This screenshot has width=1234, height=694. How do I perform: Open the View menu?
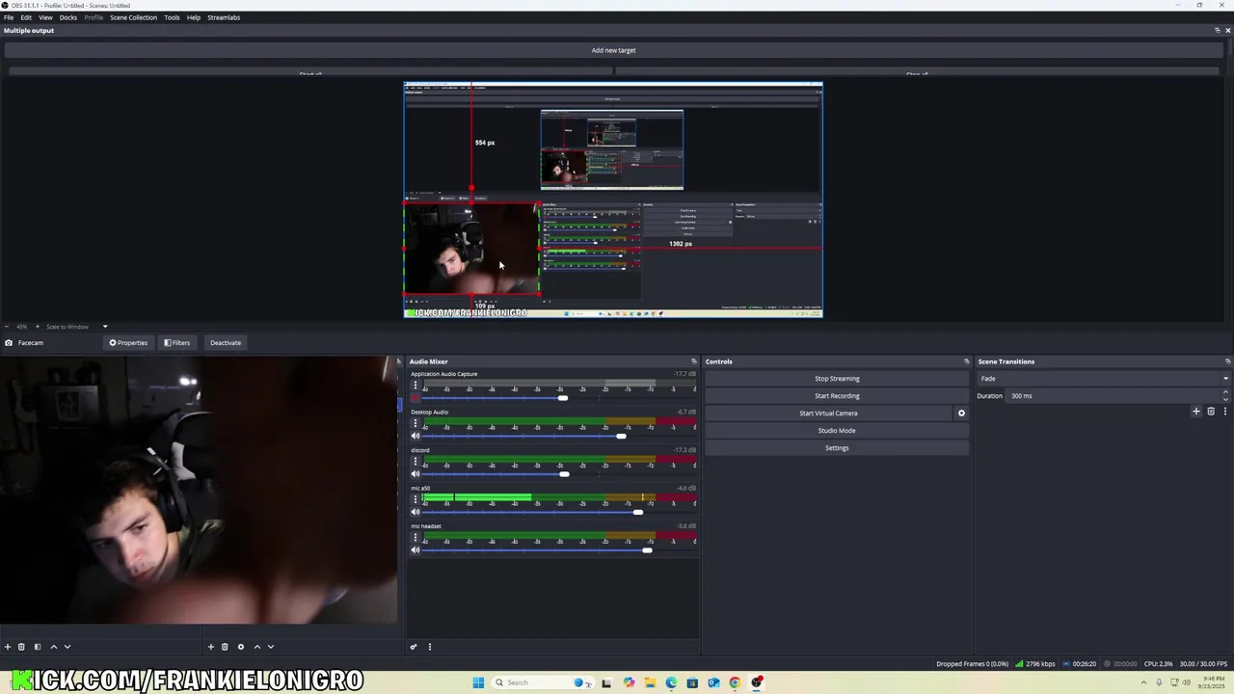tap(45, 17)
